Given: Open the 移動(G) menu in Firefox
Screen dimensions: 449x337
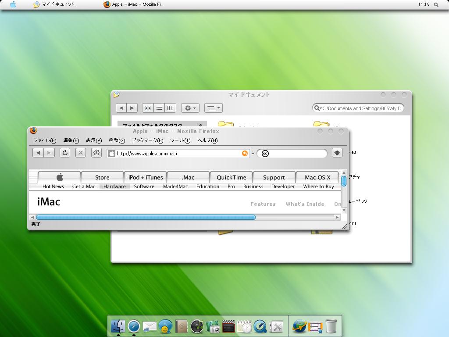Looking at the screenshot, I should click(x=117, y=140).
